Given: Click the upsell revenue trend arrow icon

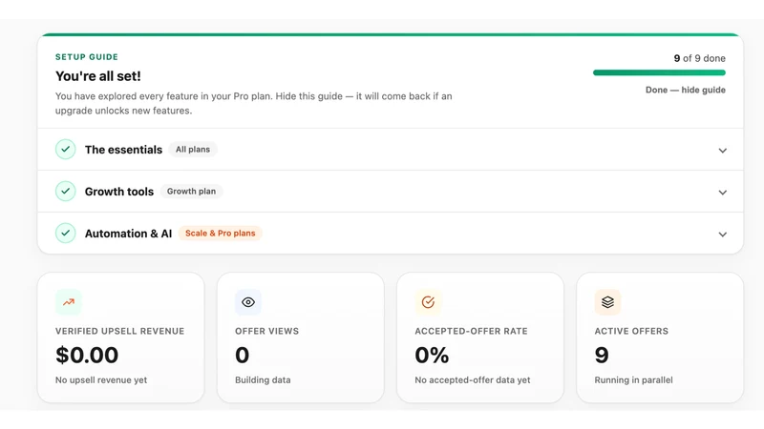Looking at the screenshot, I should (69, 302).
